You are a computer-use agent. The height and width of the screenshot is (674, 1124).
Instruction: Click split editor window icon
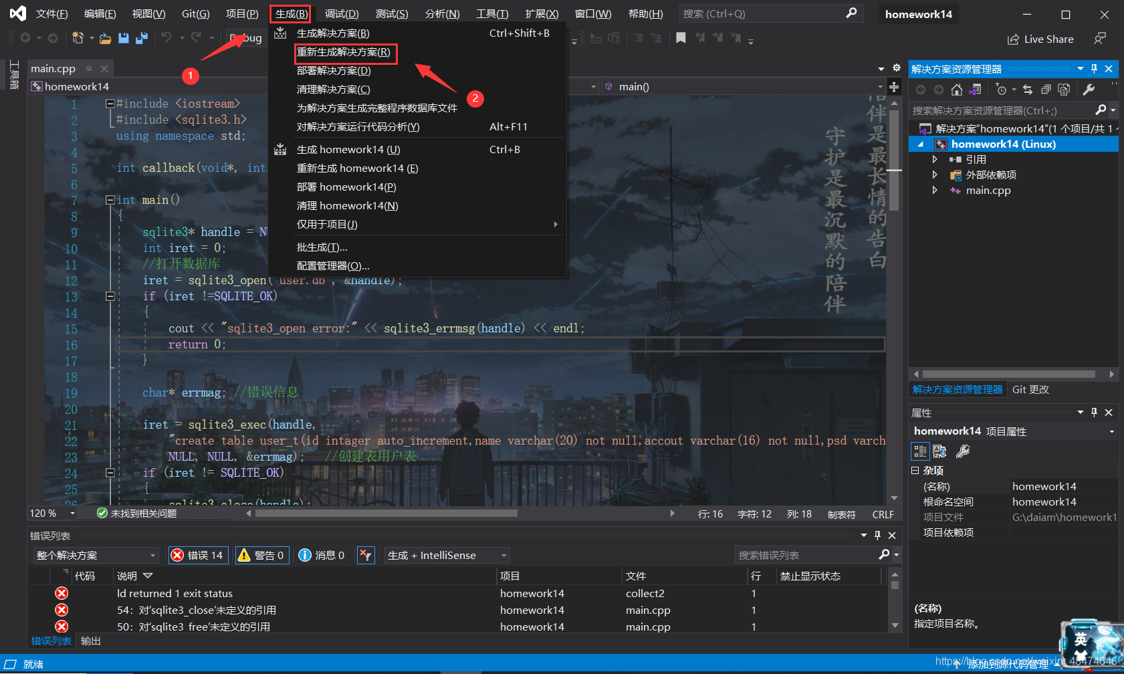click(x=894, y=87)
